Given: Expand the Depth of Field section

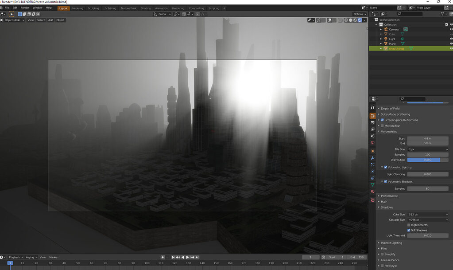Looking at the screenshot, I should (x=389, y=108).
